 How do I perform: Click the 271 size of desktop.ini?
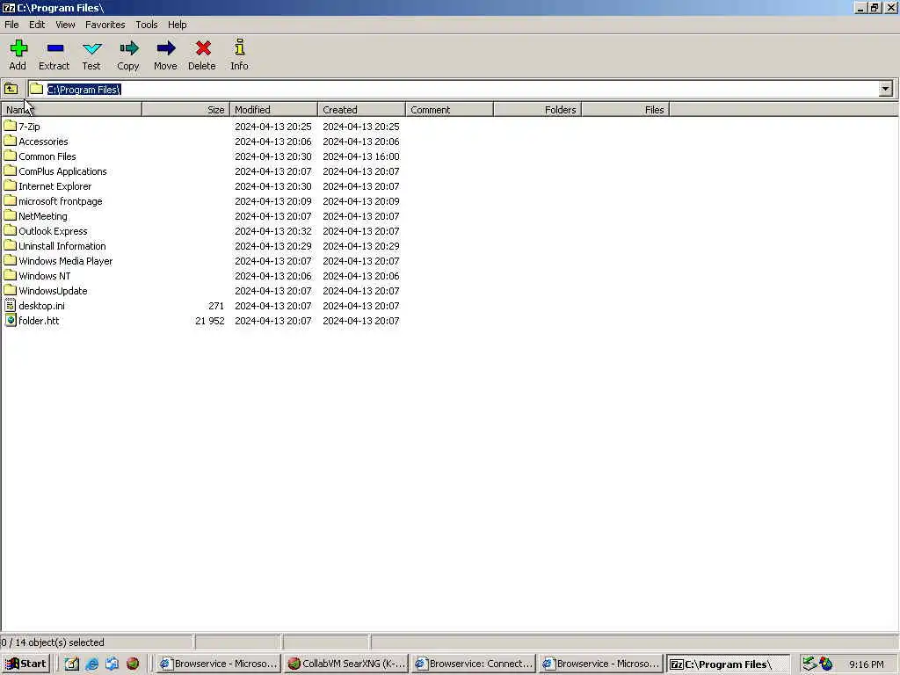(x=216, y=306)
